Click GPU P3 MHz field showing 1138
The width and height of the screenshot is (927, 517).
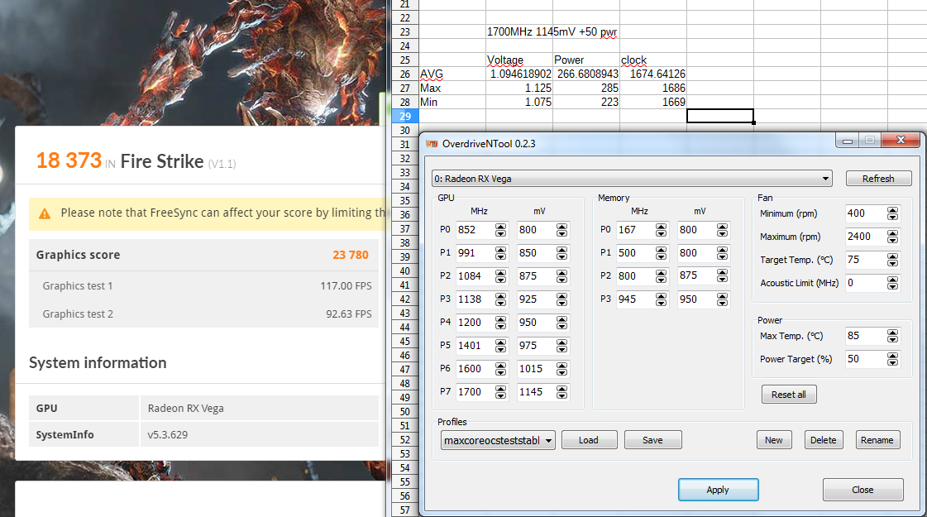475,299
